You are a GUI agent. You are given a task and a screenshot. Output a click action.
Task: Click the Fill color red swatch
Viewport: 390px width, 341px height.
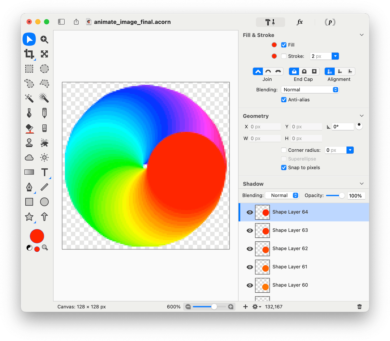pos(274,45)
